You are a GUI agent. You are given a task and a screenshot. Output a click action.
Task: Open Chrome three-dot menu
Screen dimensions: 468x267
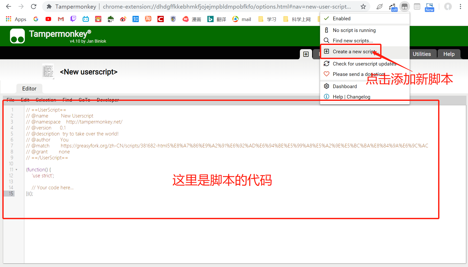coord(460,6)
